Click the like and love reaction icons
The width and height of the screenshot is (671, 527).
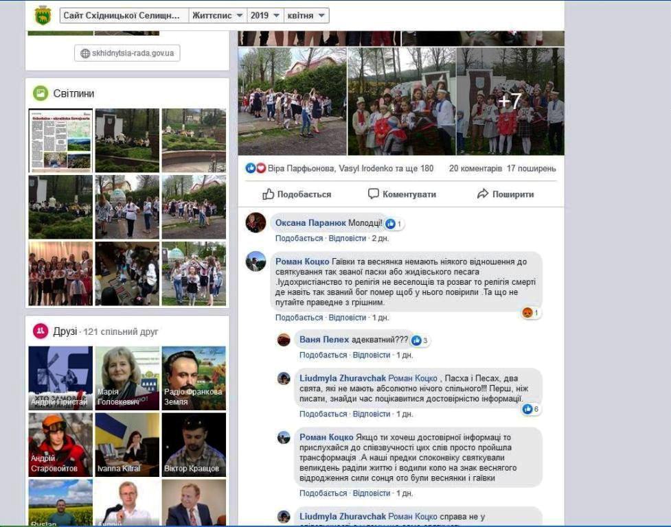255,168
